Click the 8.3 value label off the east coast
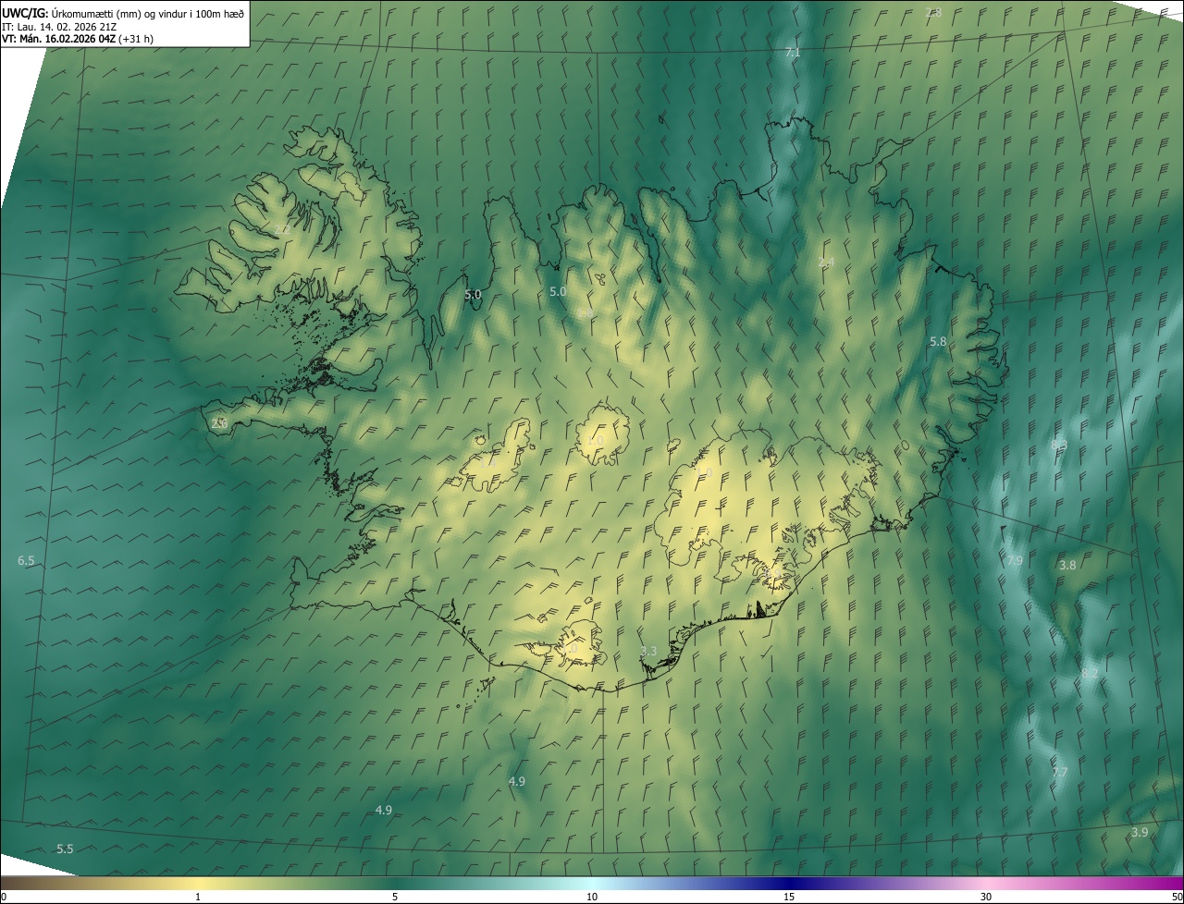1184x904 pixels. click(1059, 445)
